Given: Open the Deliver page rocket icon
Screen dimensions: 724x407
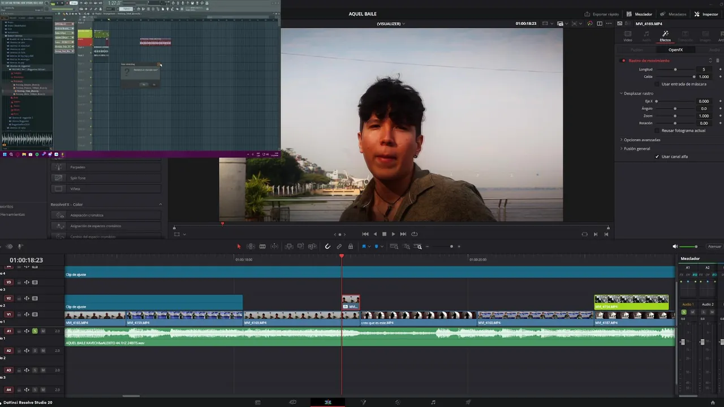Looking at the screenshot, I should 468,402.
